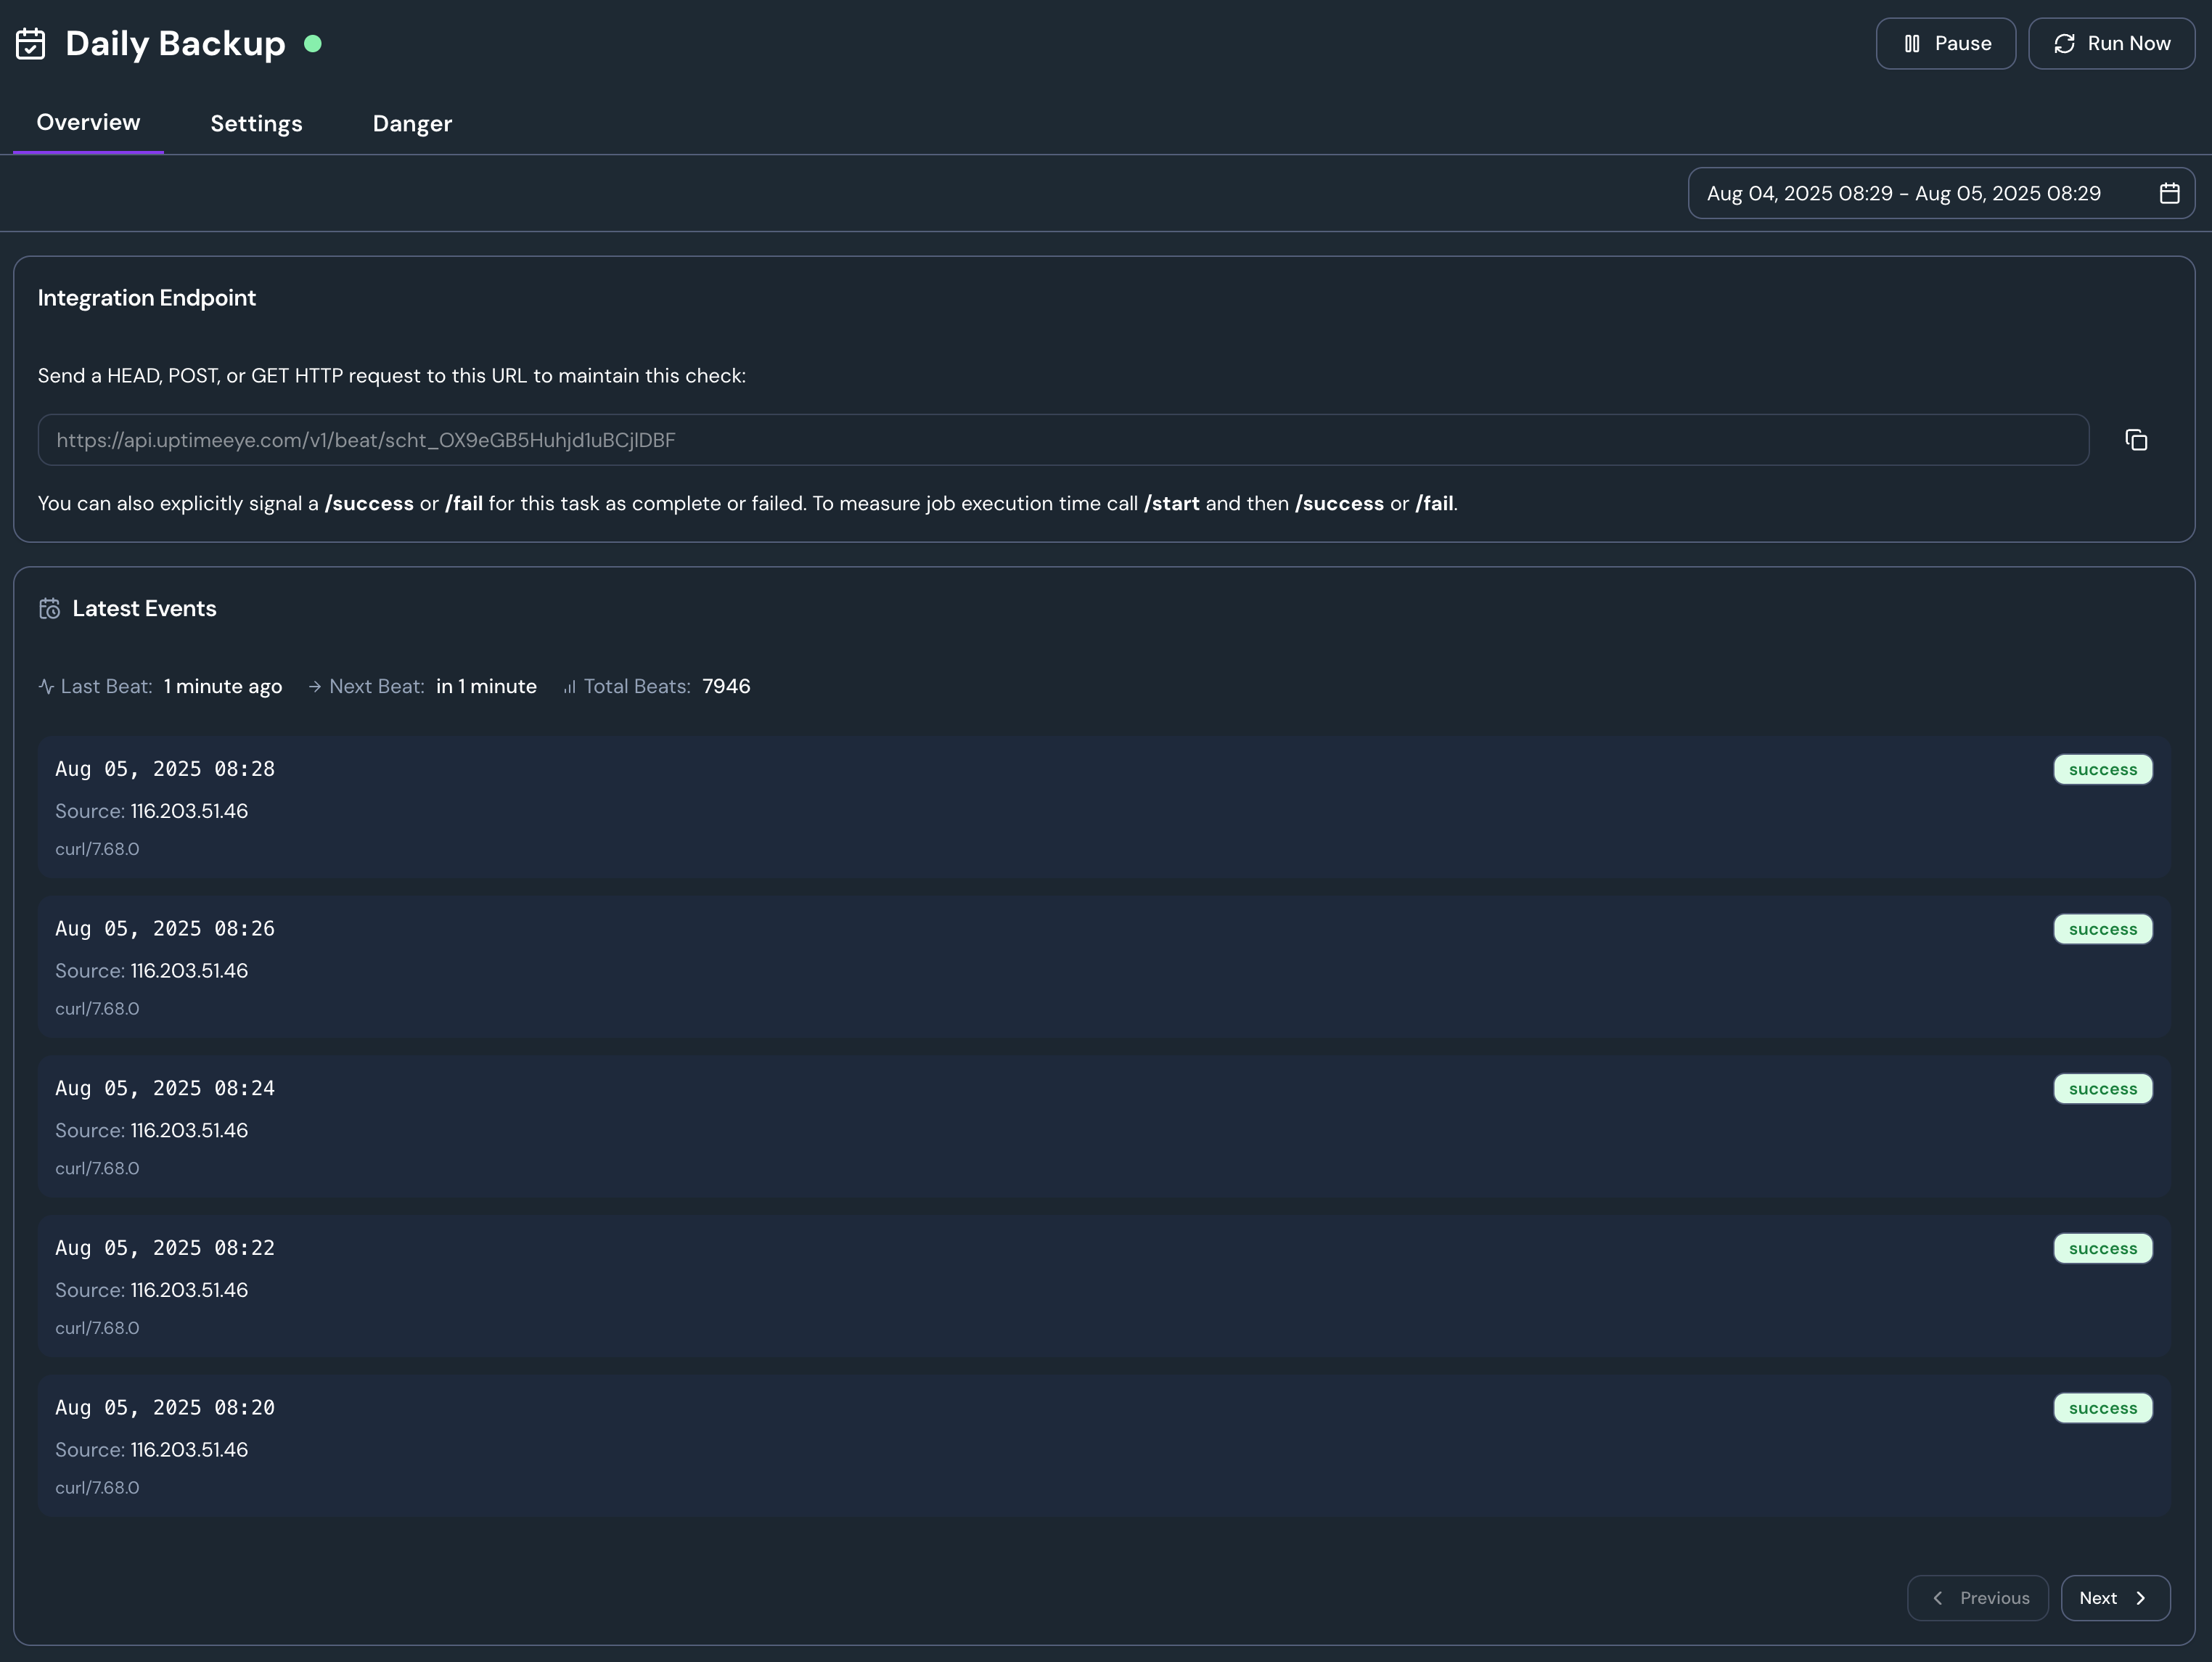
Task: Click the Last Beat pulse icon
Action: [46, 687]
